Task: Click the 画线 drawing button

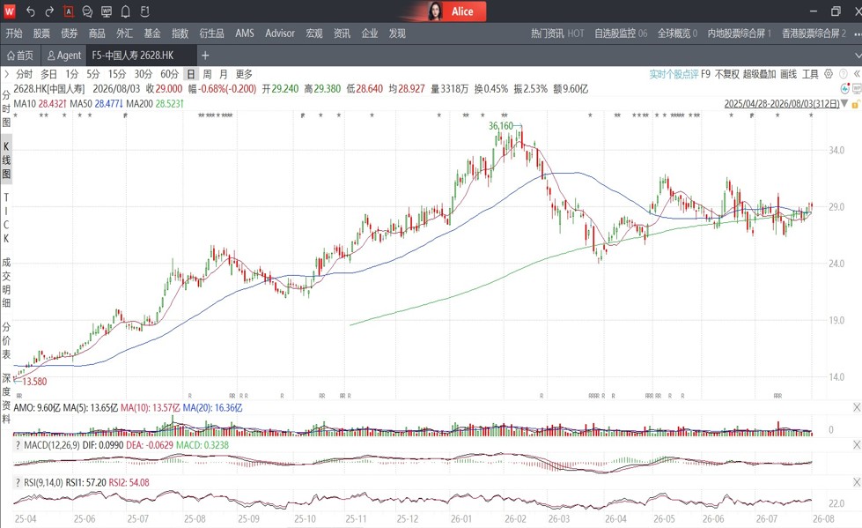Action: [x=788, y=74]
